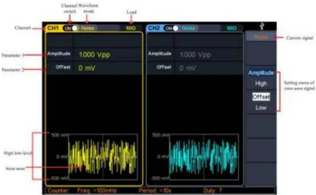Click the CH1 Offset parameter label
Screen dimensions: 316x195
click(x=63, y=67)
